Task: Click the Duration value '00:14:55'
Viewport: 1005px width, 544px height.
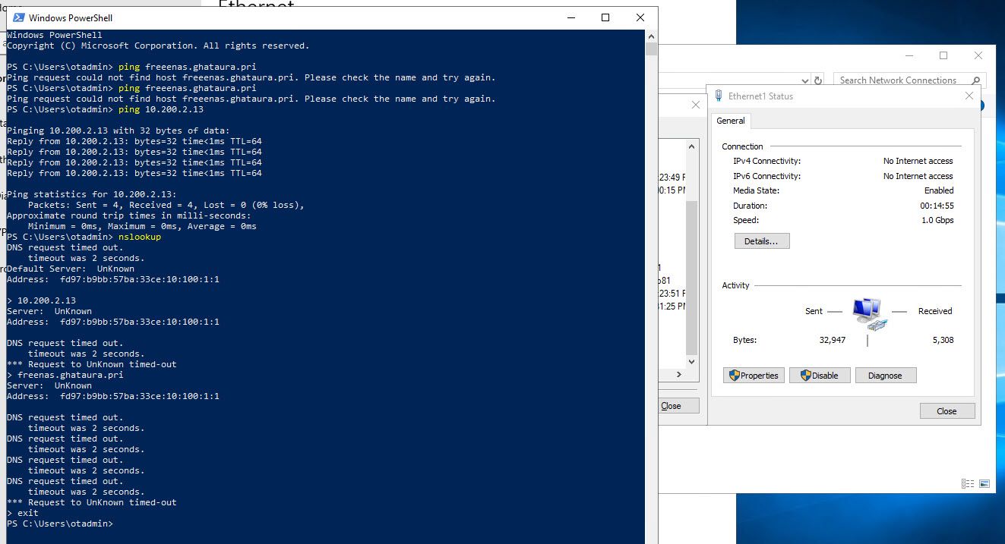Action: click(937, 206)
